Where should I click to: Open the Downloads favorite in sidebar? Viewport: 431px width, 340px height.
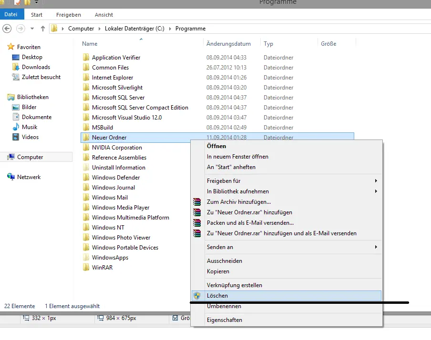(x=36, y=67)
